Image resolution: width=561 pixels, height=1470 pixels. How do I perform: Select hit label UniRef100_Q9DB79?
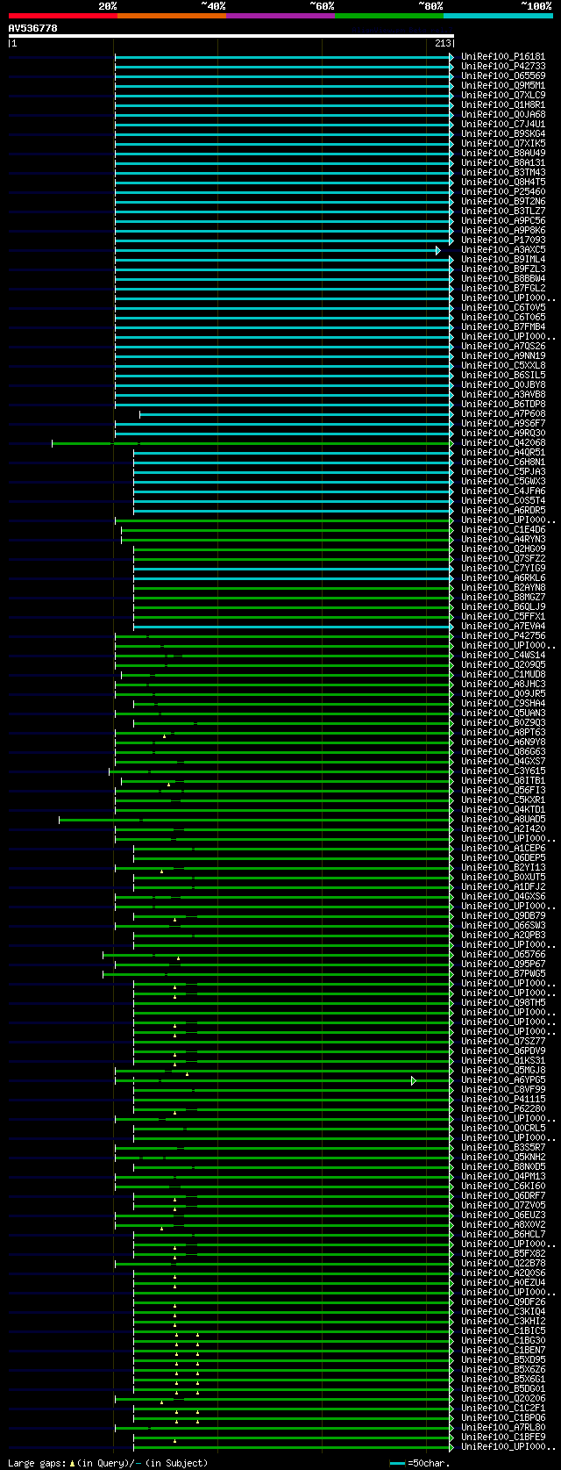pyautogui.click(x=503, y=915)
